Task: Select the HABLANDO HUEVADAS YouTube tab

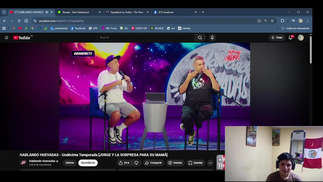Action: (x=29, y=12)
